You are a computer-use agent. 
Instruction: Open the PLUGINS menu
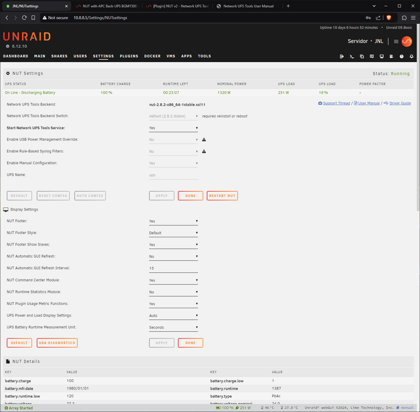click(129, 56)
